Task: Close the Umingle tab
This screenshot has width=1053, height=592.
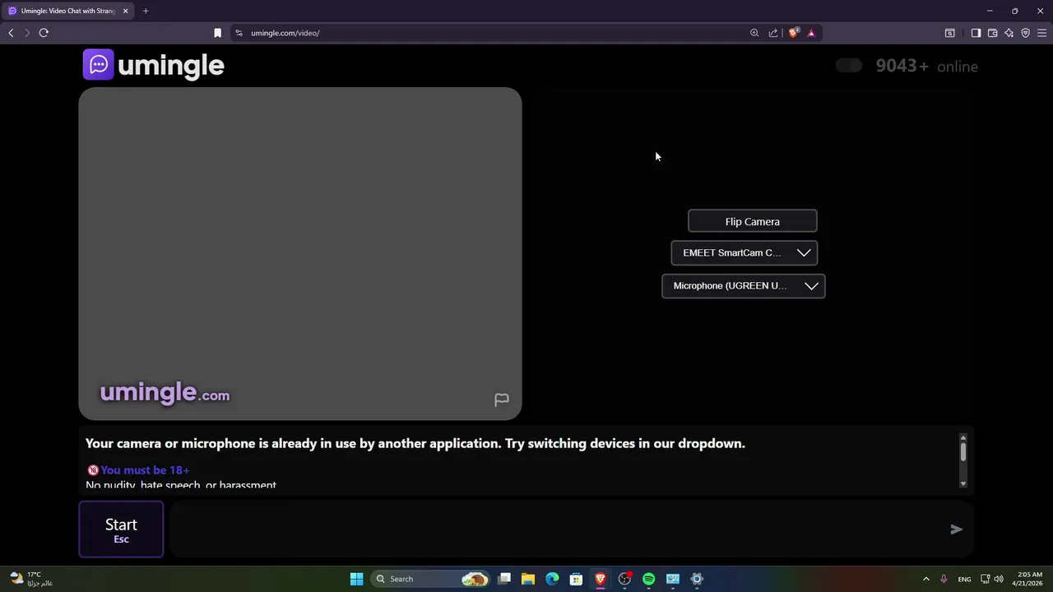Action: (125, 11)
